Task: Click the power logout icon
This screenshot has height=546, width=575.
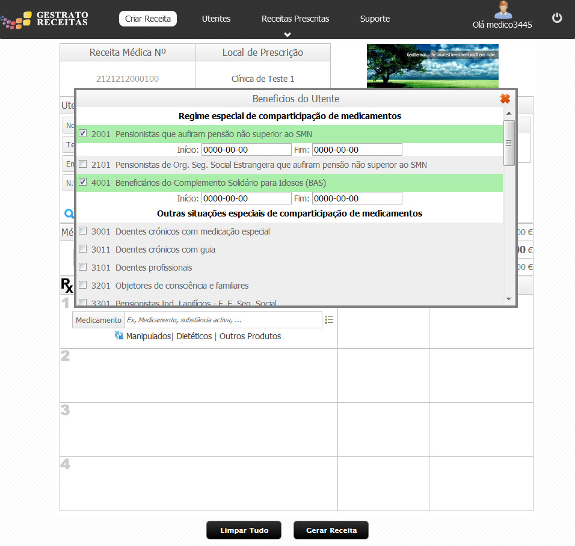Action: pyautogui.click(x=557, y=18)
